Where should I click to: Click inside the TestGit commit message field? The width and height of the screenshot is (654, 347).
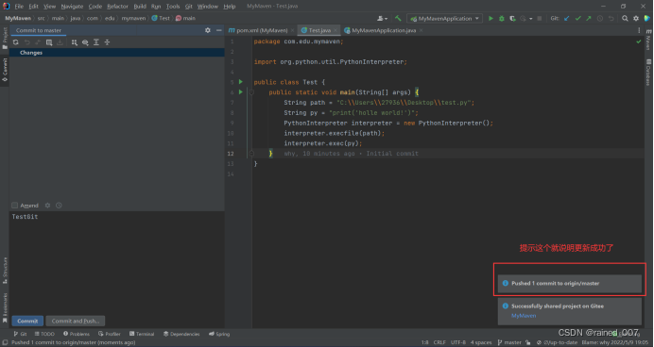click(x=117, y=262)
